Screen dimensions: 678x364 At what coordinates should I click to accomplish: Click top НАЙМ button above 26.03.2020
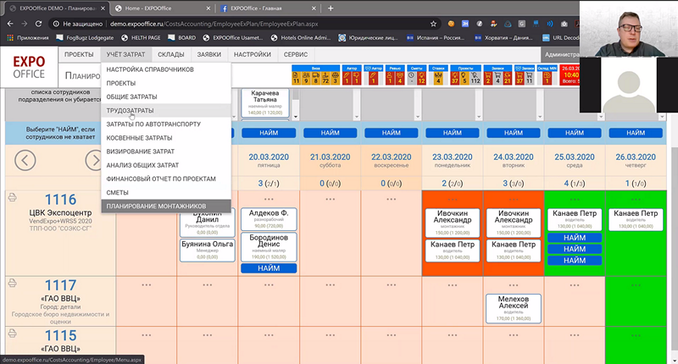[636, 133]
